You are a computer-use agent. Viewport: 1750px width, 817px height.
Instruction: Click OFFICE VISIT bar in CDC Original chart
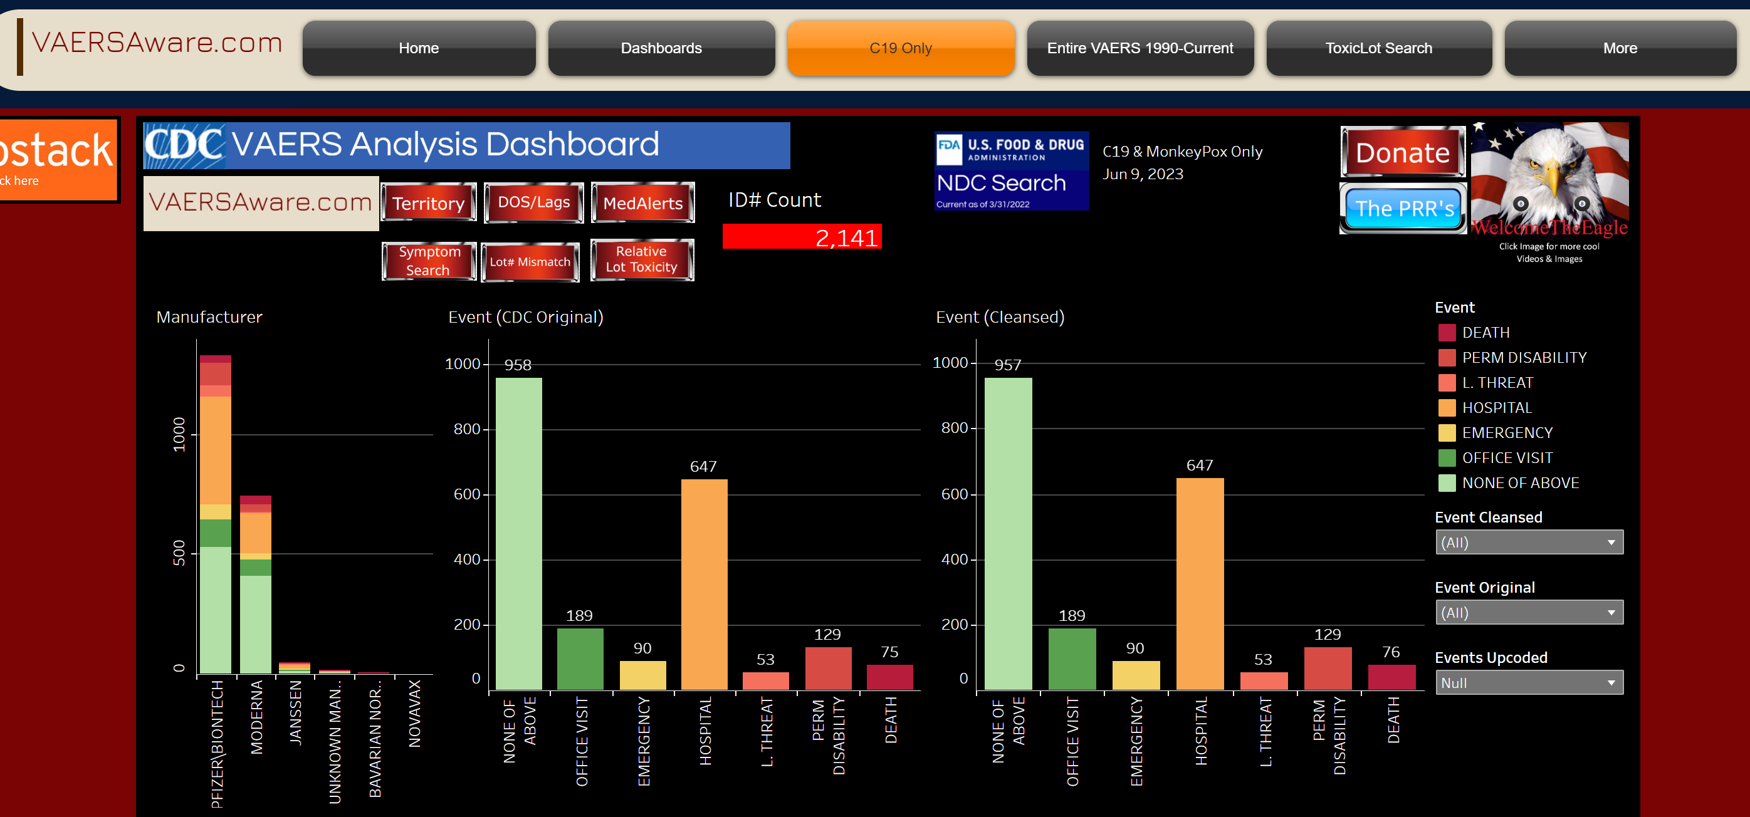580,660
